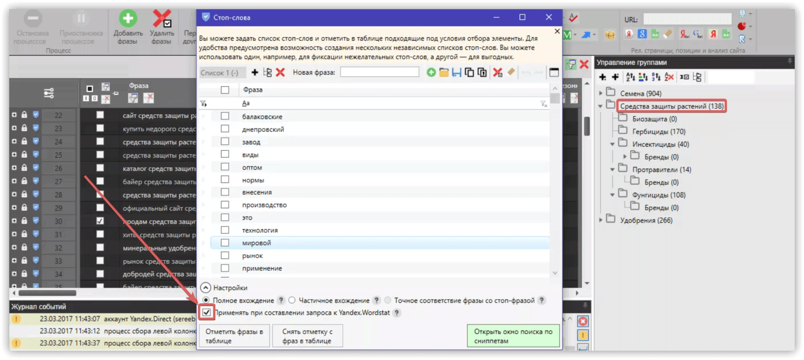Click Yandex relevance icon ЯRel in ribbon
This screenshot has width=804, height=360.
coord(685,34)
